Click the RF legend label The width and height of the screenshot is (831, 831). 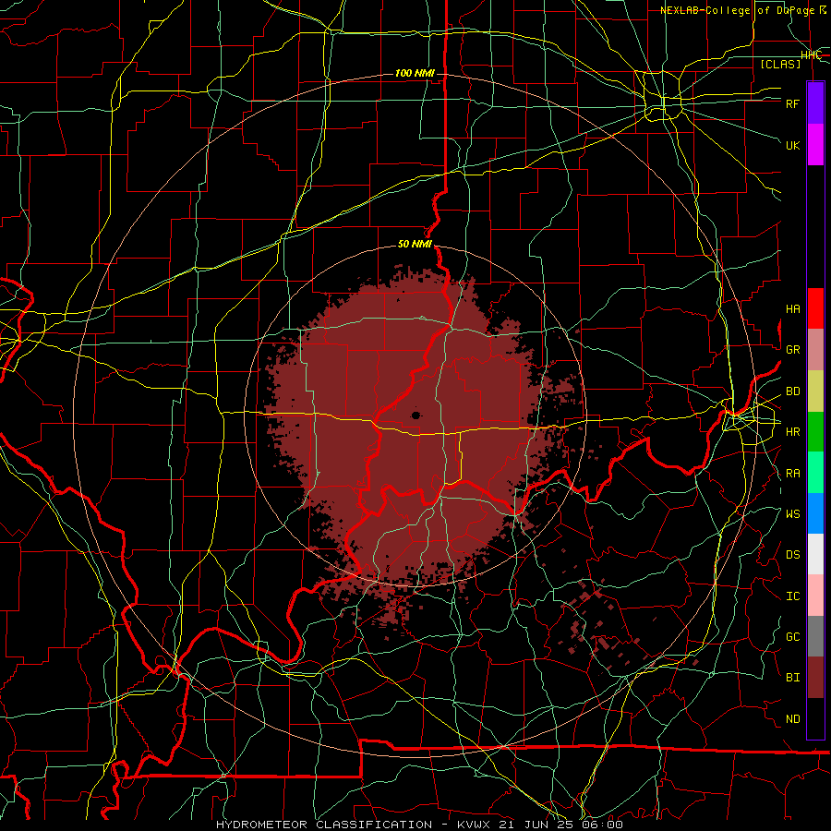pos(793,103)
